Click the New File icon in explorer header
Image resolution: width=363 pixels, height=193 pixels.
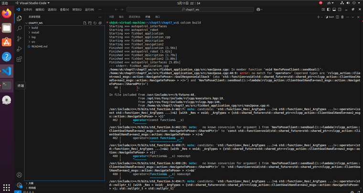[x=85, y=23]
